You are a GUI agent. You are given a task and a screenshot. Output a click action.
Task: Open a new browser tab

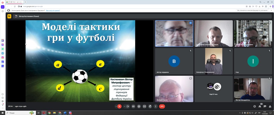click(26, 2)
